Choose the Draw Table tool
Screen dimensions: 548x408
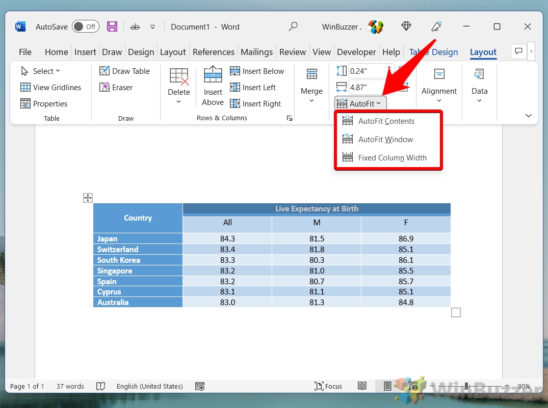coord(124,71)
